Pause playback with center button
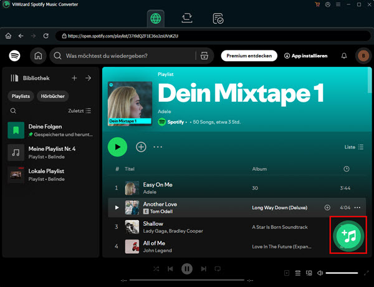This screenshot has height=287, width=374. (187, 269)
